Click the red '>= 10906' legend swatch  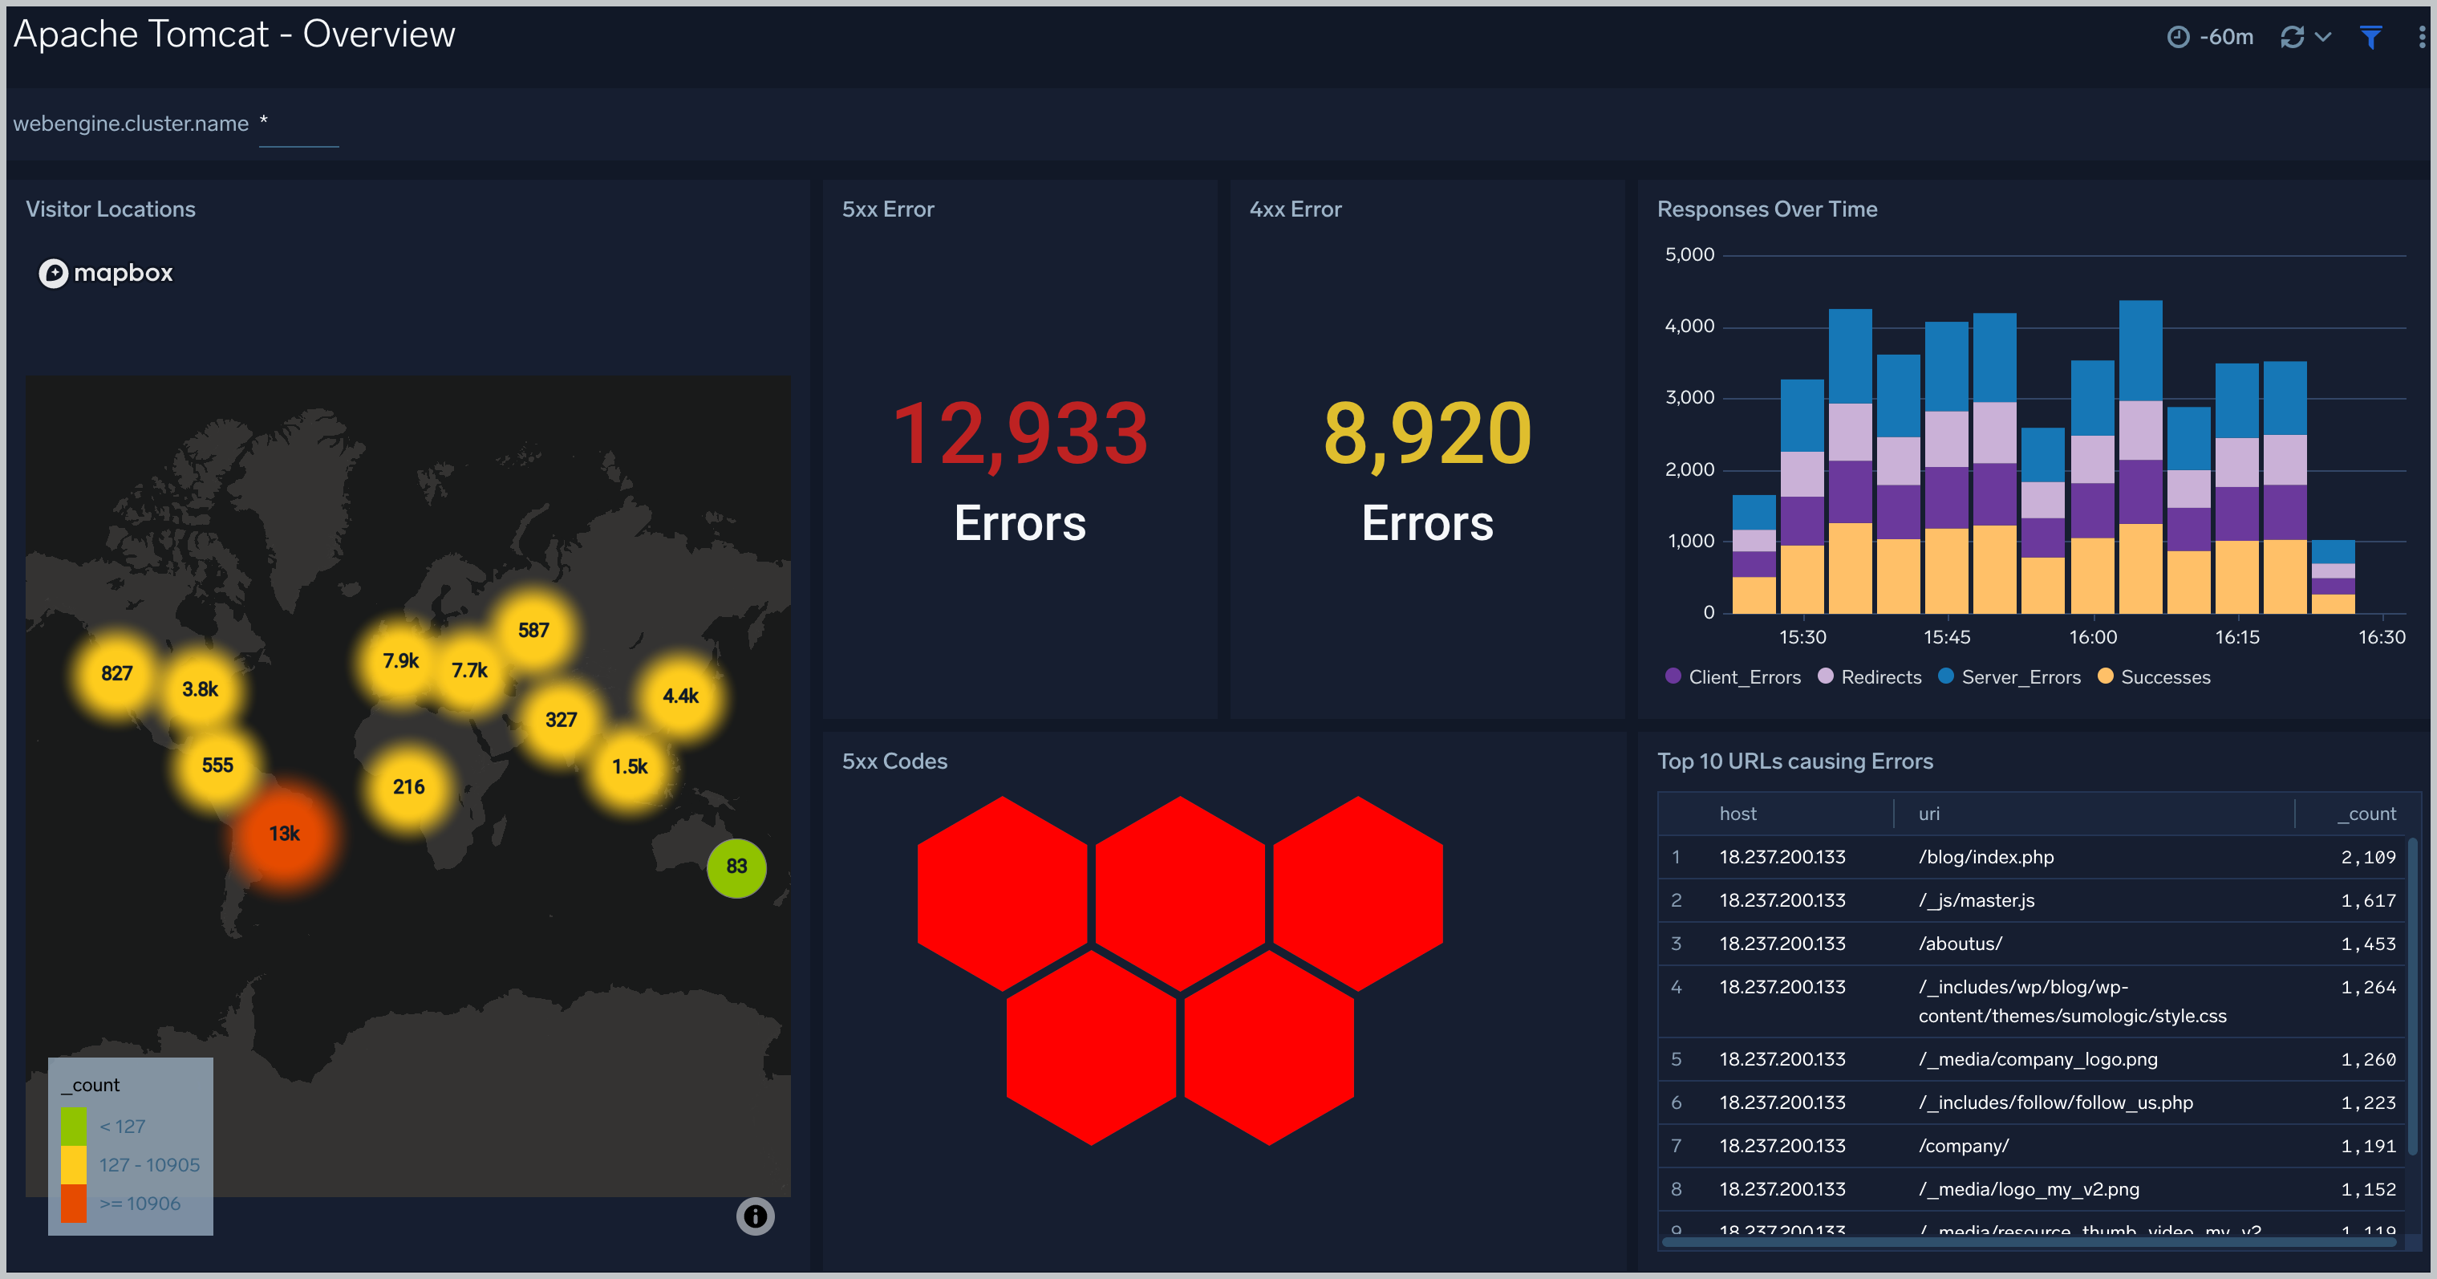pyautogui.click(x=74, y=1204)
